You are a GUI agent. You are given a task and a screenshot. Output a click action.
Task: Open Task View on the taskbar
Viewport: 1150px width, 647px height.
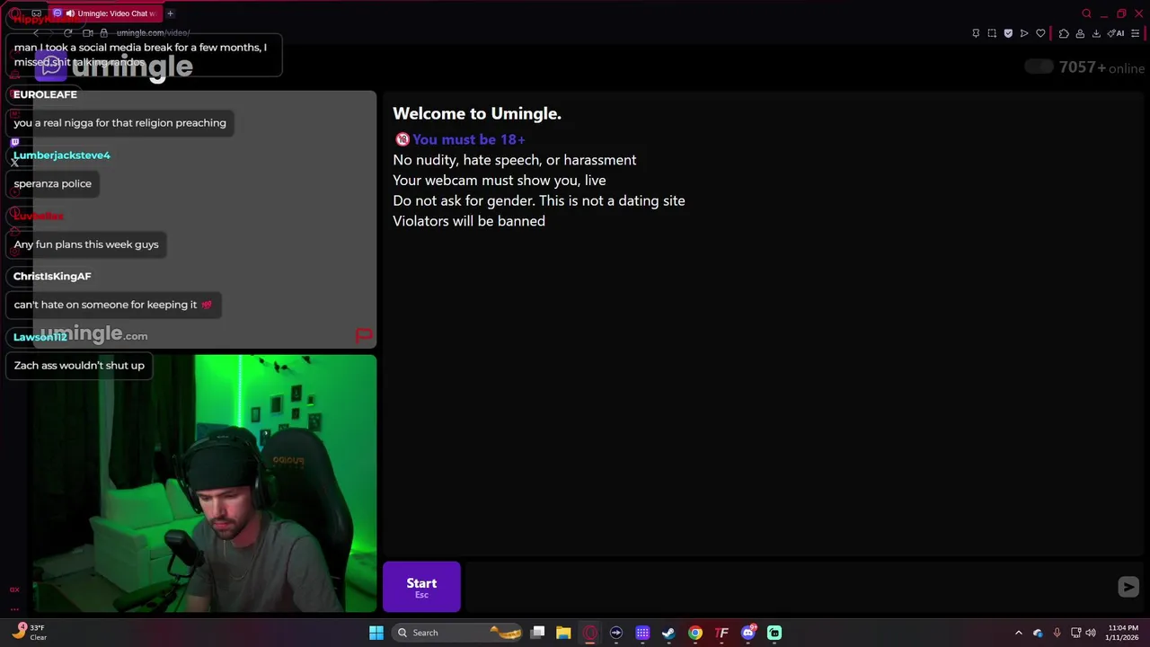pos(537,633)
